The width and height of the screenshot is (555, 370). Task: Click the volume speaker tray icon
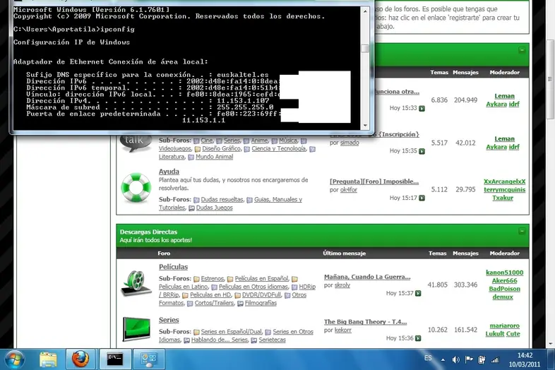(x=456, y=359)
